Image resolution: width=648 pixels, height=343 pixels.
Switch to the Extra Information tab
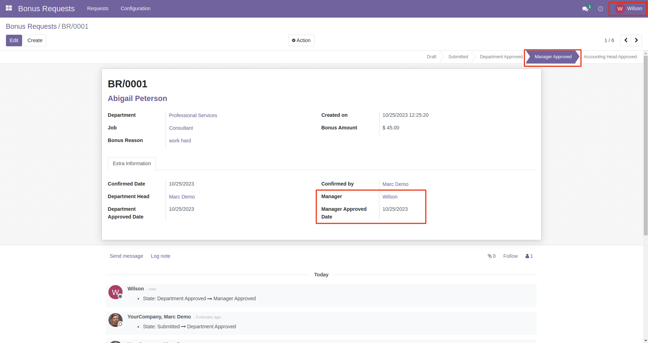pos(132,163)
